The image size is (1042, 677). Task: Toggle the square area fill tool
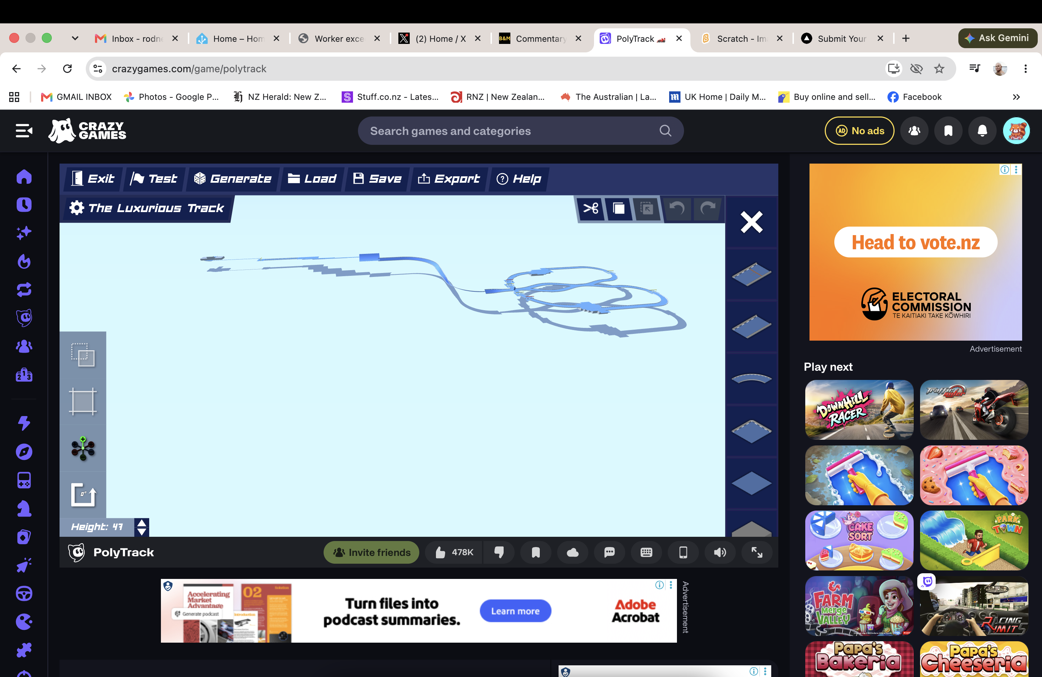[x=83, y=402]
